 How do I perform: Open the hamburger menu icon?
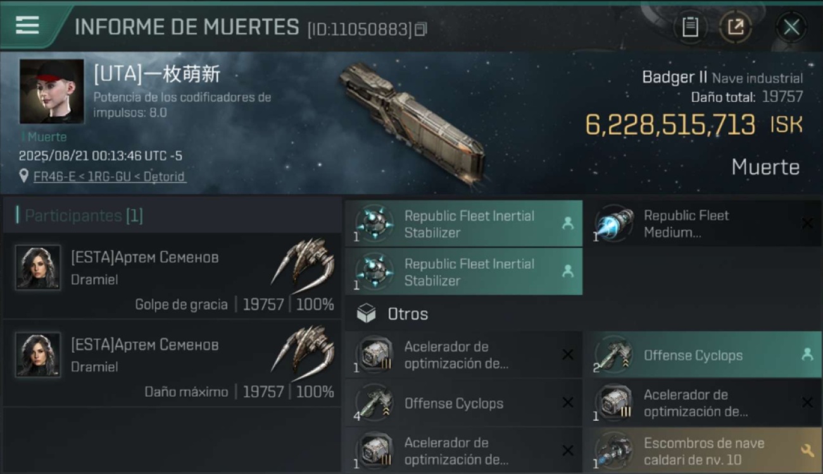point(27,25)
